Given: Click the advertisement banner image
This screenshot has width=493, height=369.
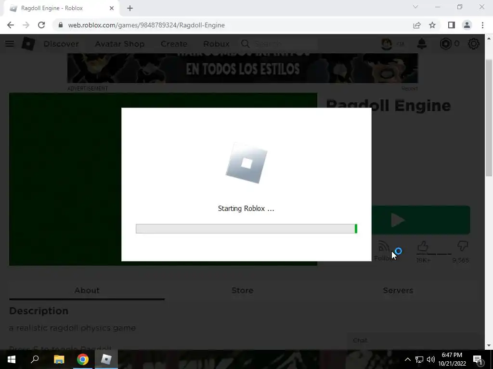Looking at the screenshot, I should click(x=243, y=68).
